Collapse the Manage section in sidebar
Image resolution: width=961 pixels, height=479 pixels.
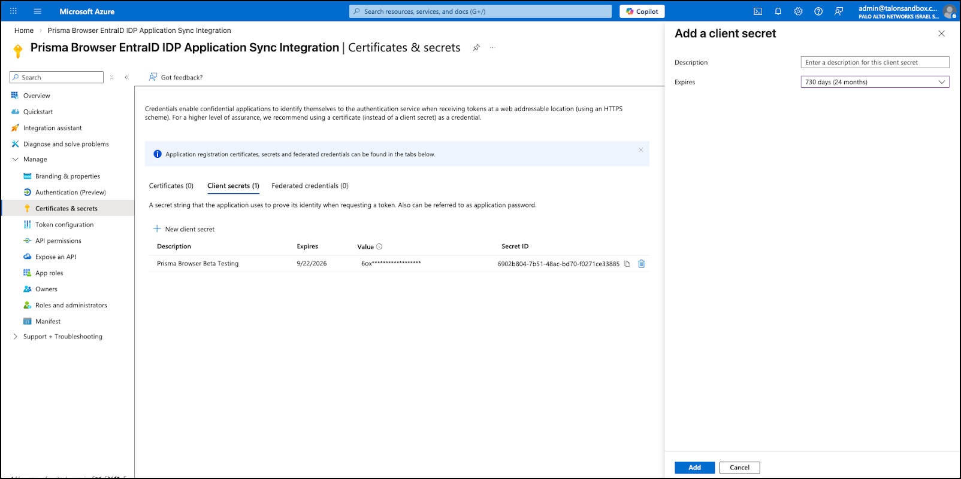tap(15, 159)
